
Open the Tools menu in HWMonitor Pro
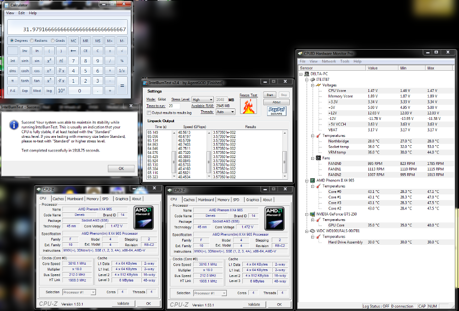click(x=345, y=61)
